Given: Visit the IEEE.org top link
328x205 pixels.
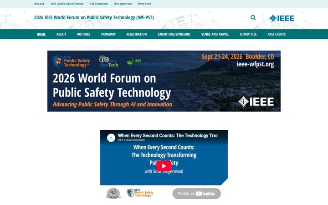Looking at the screenshot, I should click(x=39, y=4).
